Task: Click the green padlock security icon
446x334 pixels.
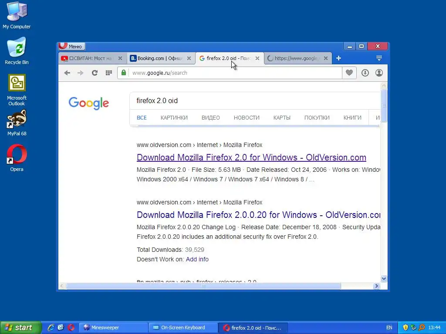Action: point(123,73)
